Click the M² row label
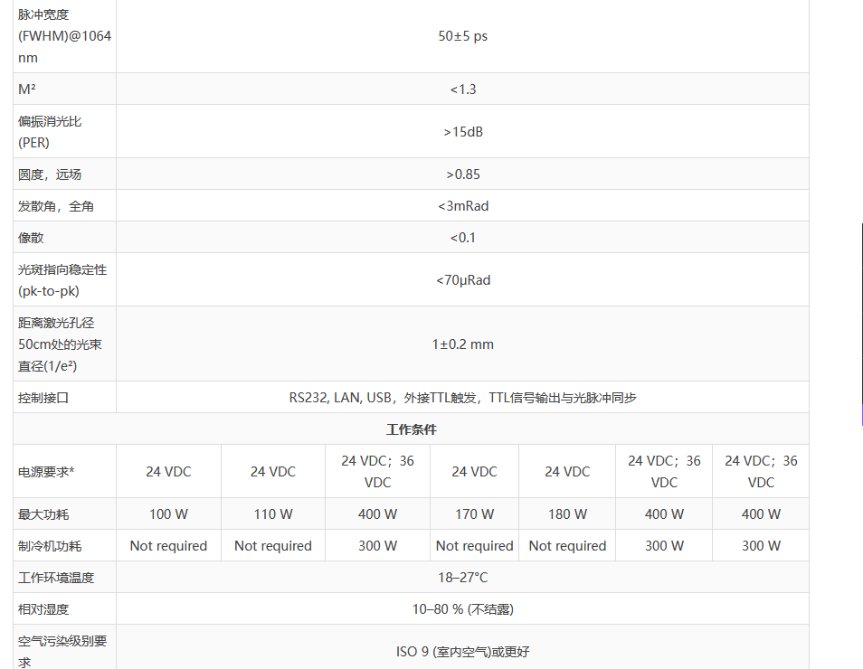Viewport: 863px width, 669px height. (27, 90)
